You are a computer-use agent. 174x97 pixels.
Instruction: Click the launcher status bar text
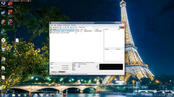[x=69, y=74]
